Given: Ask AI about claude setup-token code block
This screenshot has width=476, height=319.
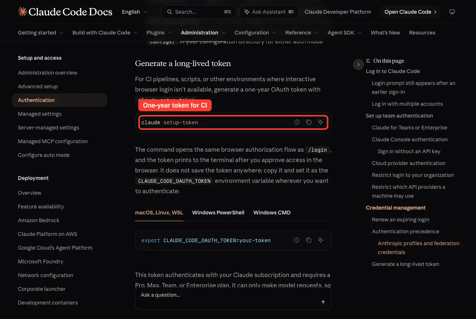Looking at the screenshot, I should tap(321, 122).
